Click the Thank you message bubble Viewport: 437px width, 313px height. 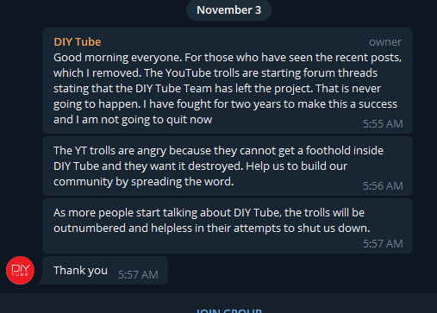click(x=105, y=271)
